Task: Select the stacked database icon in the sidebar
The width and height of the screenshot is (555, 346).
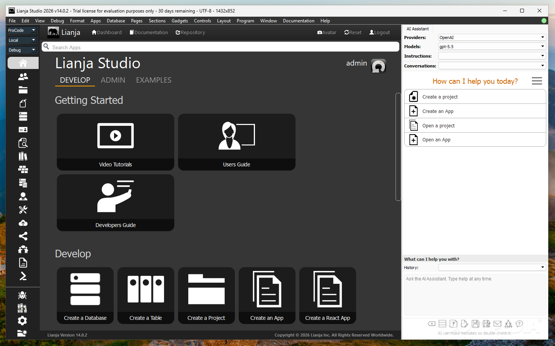Action: (23, 116)
